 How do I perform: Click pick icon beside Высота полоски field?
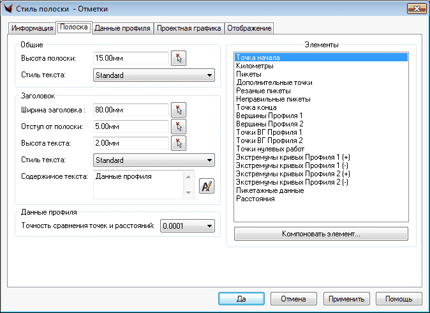click(x=178, y=59)
